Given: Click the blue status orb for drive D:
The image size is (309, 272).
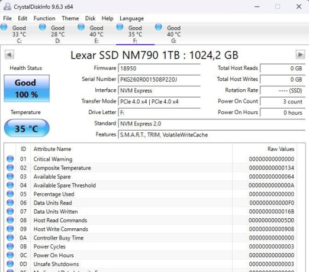Looking at the screenshot, I should click(43, 27).
